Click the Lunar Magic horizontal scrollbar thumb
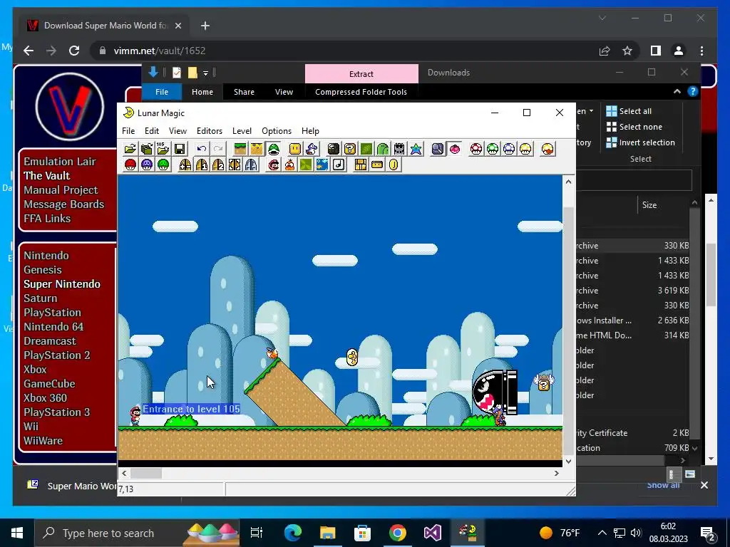 (x=146, y=474)
